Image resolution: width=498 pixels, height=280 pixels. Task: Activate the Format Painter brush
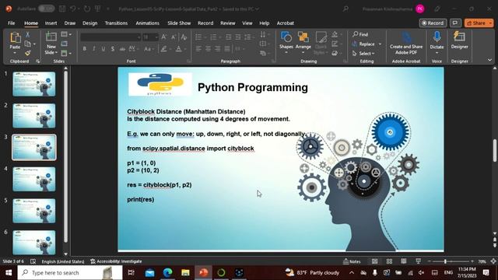[28, 53]
